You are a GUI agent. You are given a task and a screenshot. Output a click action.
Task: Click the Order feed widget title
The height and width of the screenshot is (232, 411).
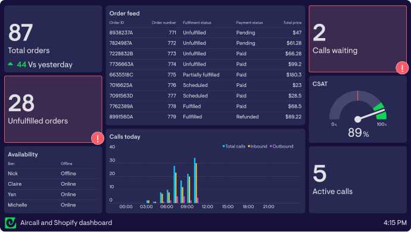pyautogui.click(x=124, y=13)
